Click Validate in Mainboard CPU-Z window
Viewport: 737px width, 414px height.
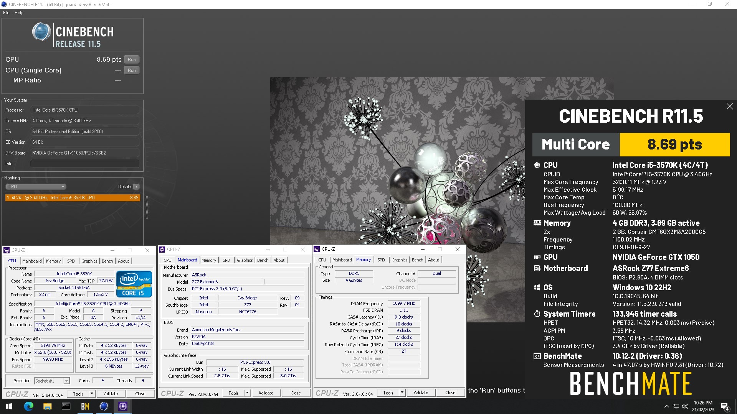pyautogui.click(x=266, y=393)
